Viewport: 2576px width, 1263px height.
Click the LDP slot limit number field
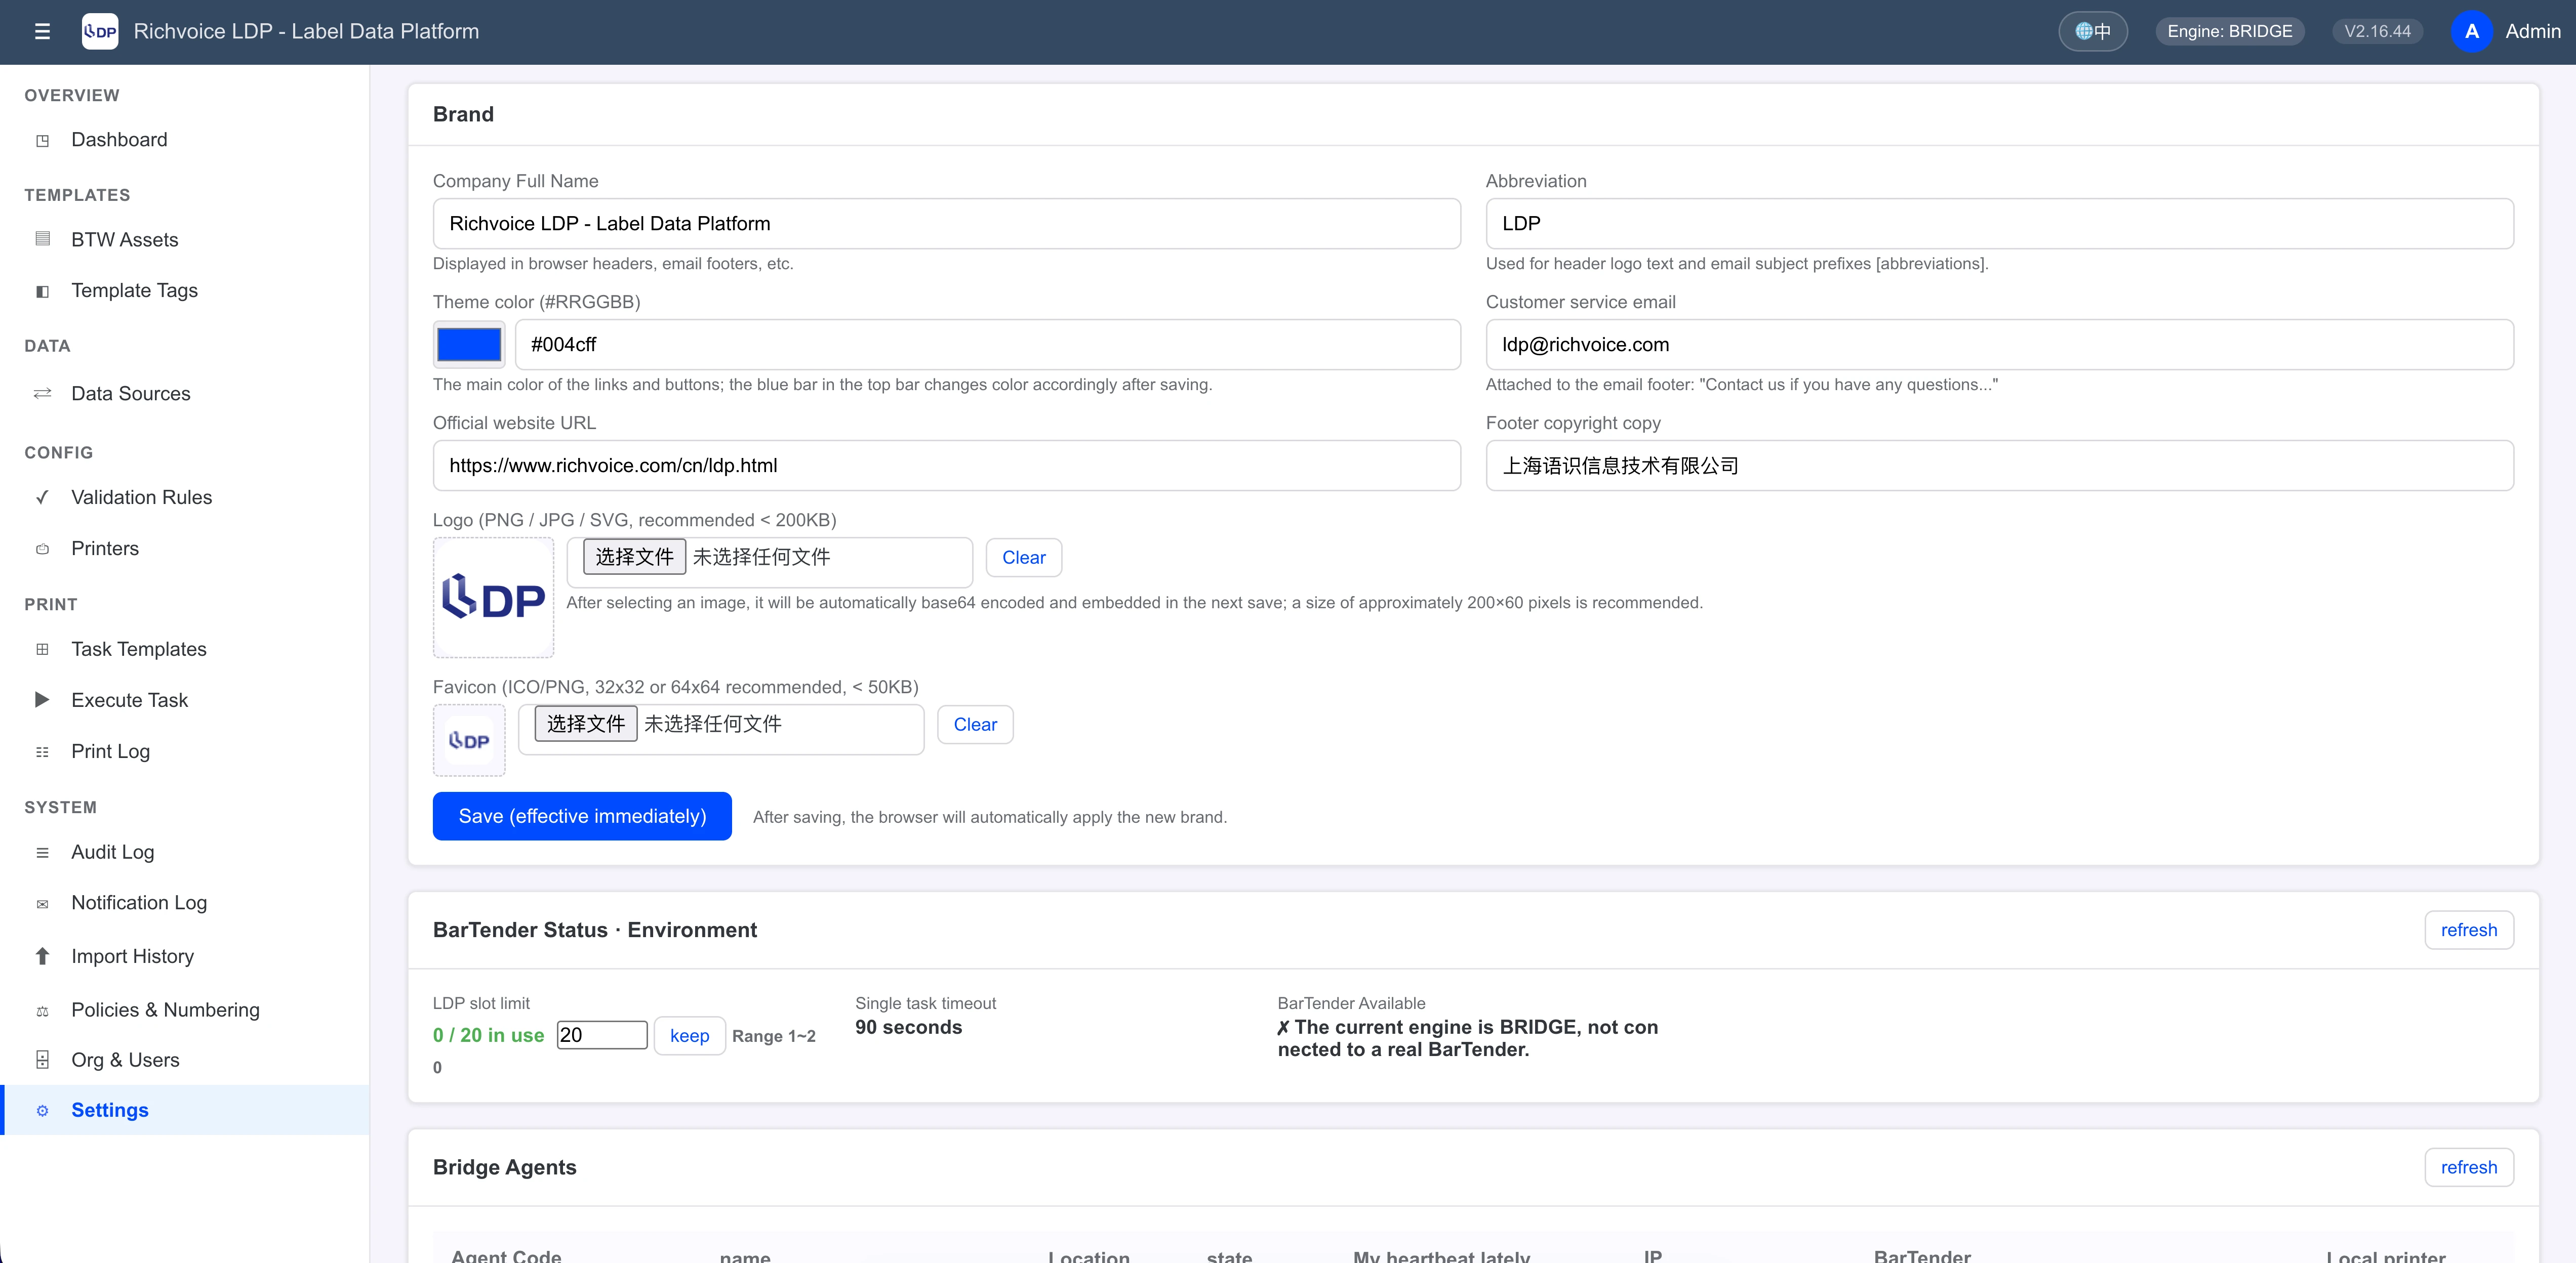(602, 1035)
